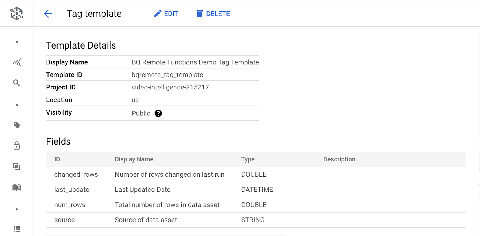Click the 'Location' label
This screenshot has height=236, width=480.
[59, 100]
